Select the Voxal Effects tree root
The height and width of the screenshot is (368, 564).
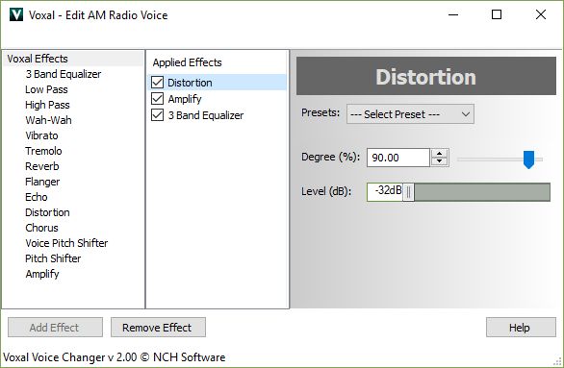click(38, 59)
